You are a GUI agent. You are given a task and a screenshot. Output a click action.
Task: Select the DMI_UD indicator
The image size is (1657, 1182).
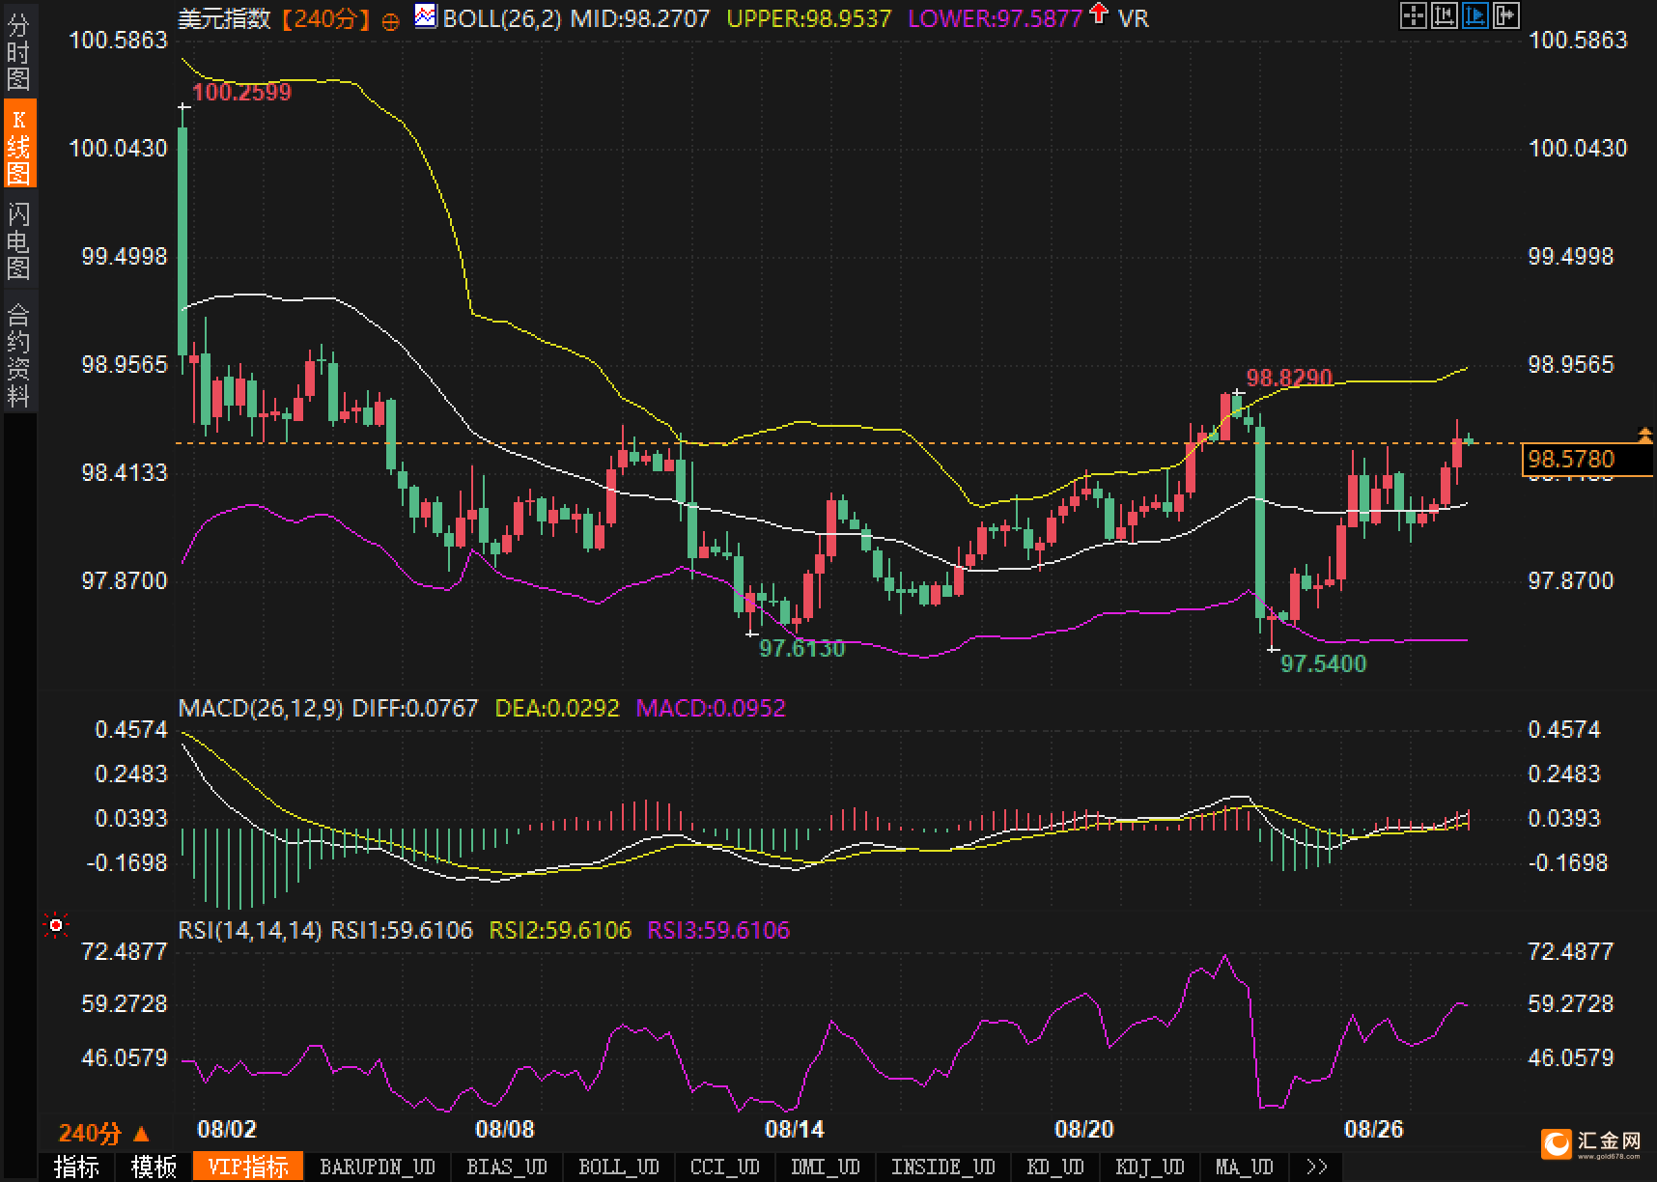click(826, 1167)
